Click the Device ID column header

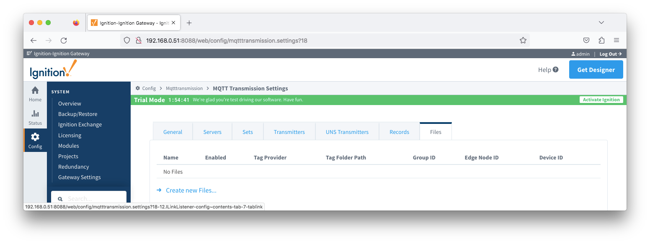[551, 157]
